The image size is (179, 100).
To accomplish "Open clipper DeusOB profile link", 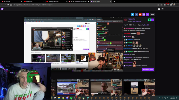I will [147, 25].
